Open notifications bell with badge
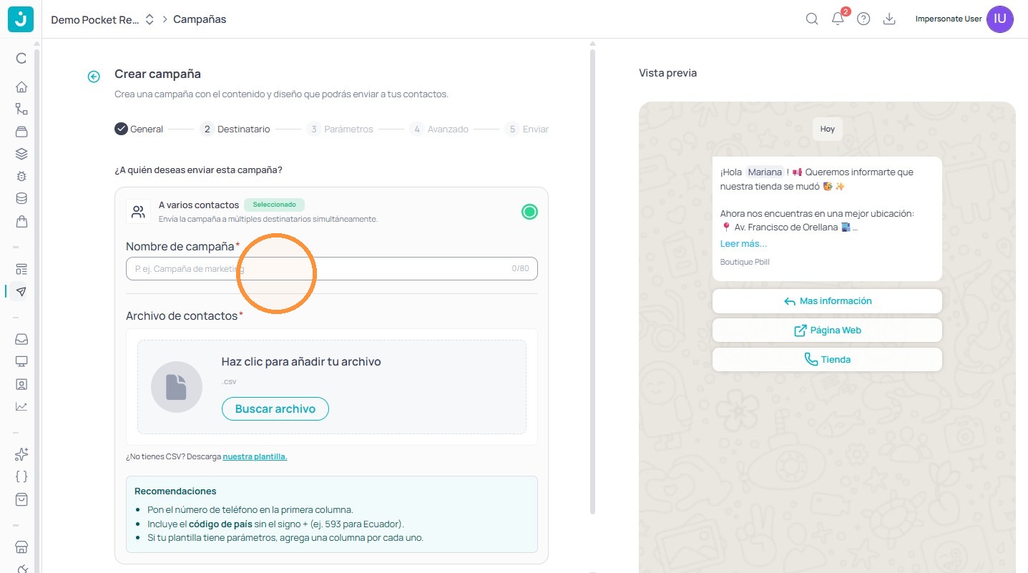1028x573 pixels. coord(838,19)
